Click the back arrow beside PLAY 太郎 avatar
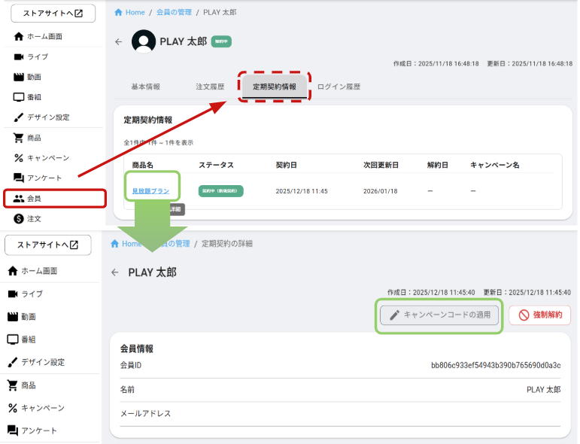 click(x=118, y=42)
